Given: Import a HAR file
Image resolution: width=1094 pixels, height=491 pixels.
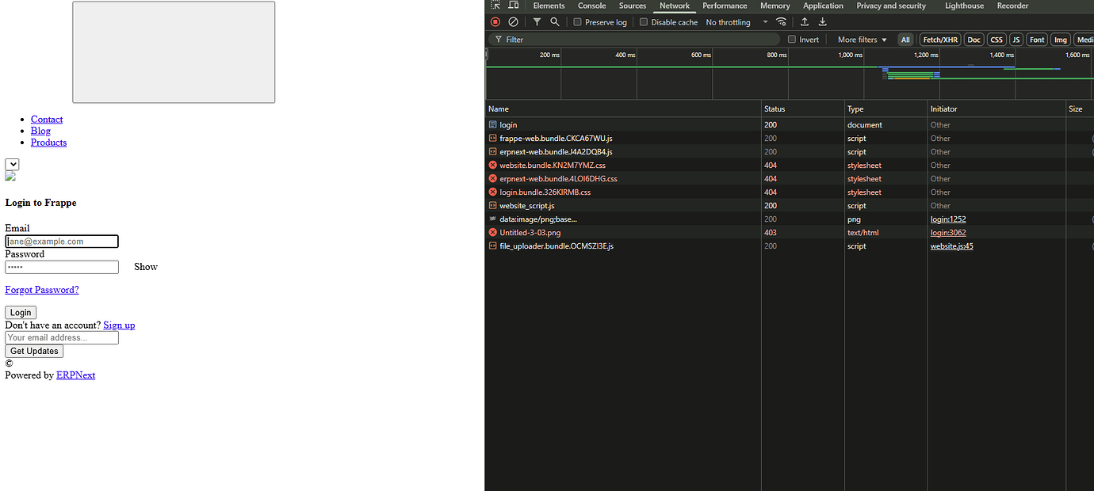Looking at the screenshot, I should [805, 21].
